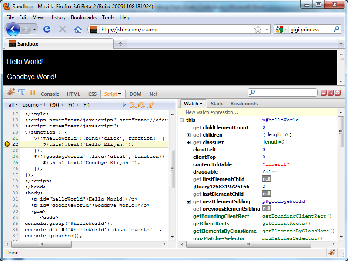The width and height of the screenshot is (348, 261).
Task: Go back with the blue Back button
Action: (13, 29)
